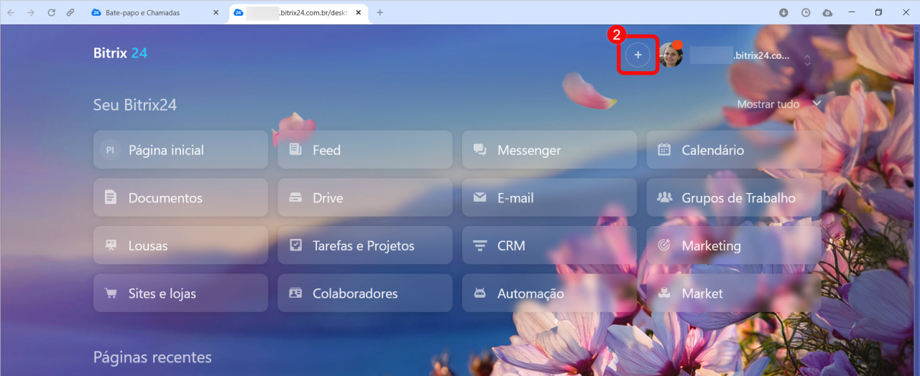Image resolution: width=920 pixels, height=376 pixels.
Task: Click the CRM funnel icon
Action: point(479,245)
